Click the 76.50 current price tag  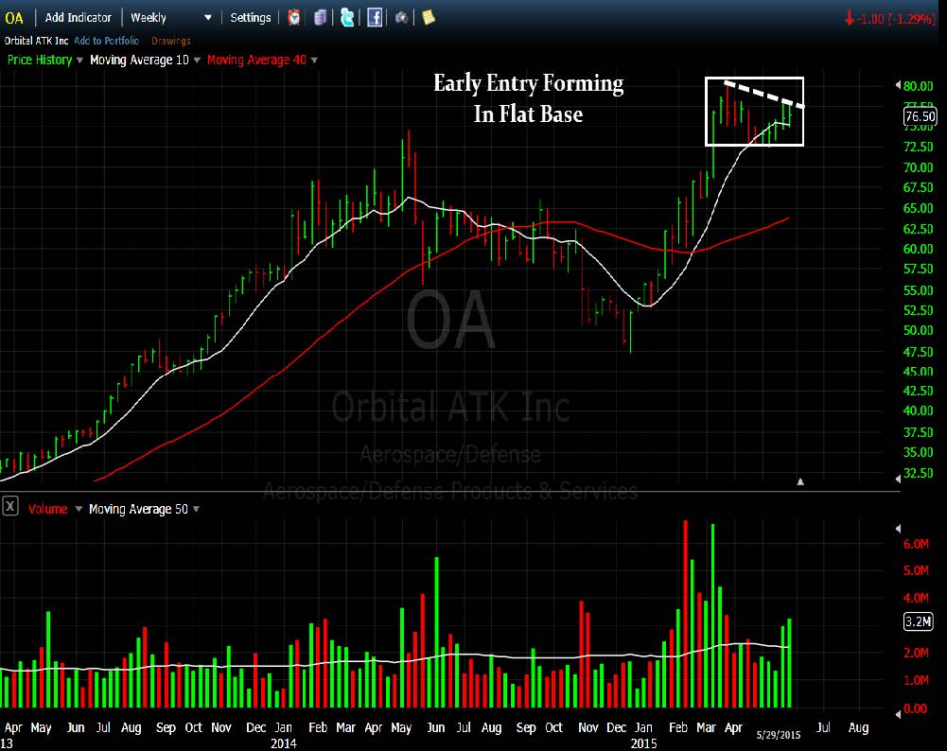pos(920,116)
